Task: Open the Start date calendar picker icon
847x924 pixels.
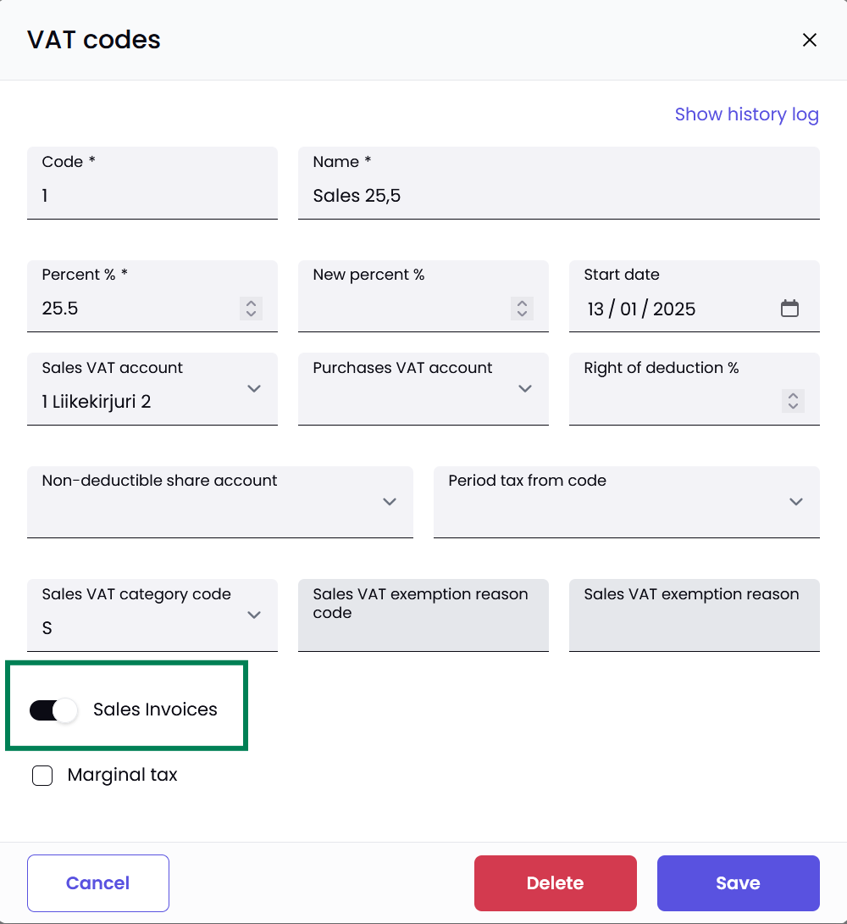Action: 789,309
